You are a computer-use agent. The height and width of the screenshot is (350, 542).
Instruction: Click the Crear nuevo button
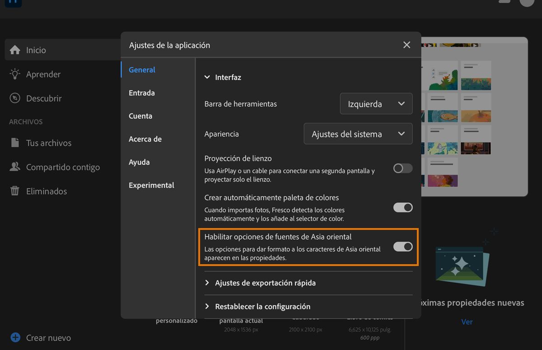coord(41,337)
